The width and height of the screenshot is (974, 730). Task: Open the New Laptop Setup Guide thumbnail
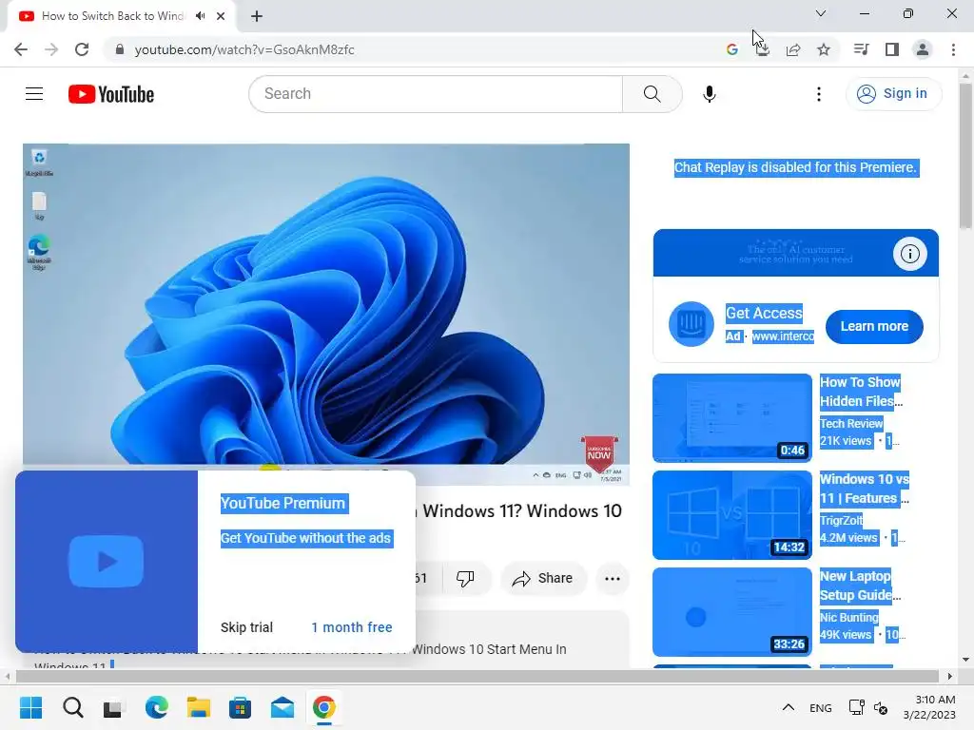coord(732,611)
